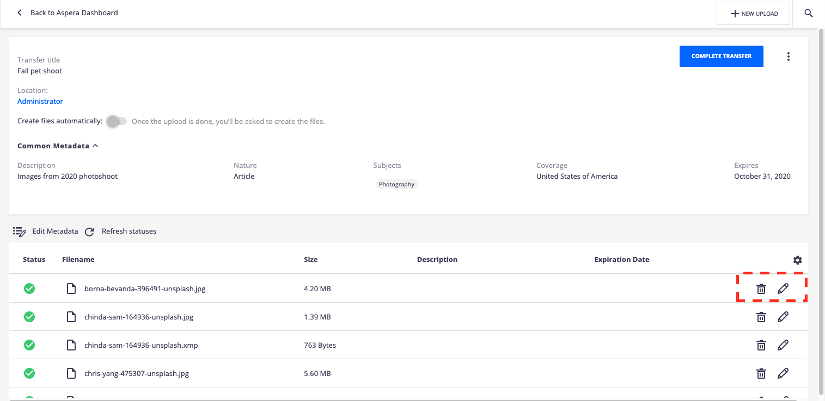
Task: Click green status check for chris-yang file
Action: (x=29, y=373)
